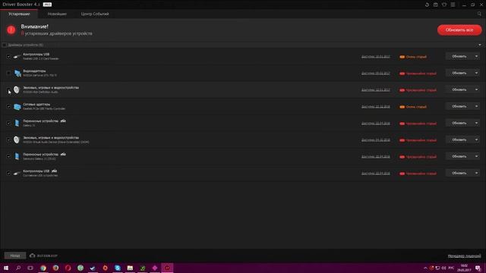Click the USB plug icon of Составное USB устройство row
This screenshot has width=486, height=273.
pos(17,173)
